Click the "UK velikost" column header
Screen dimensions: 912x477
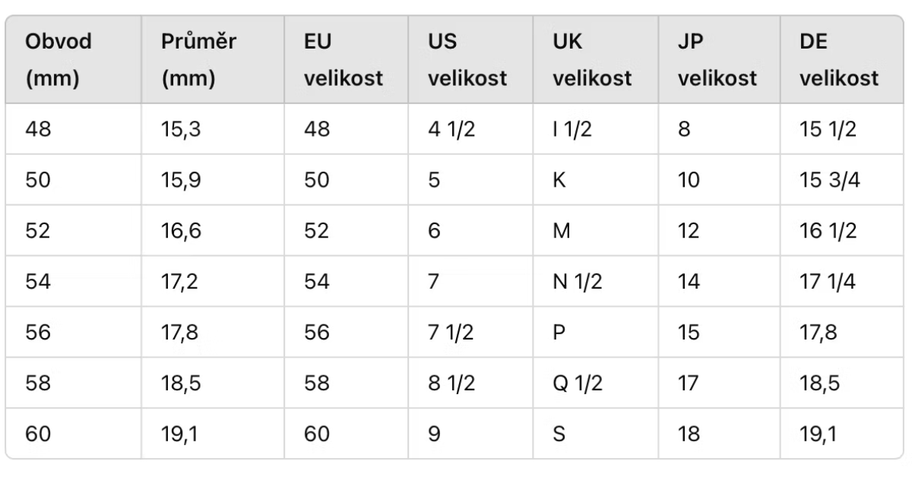[592, 59]
